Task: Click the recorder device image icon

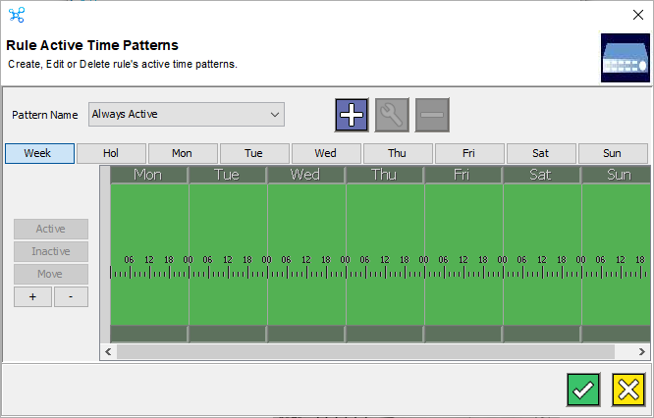Action: coord(626,58)
